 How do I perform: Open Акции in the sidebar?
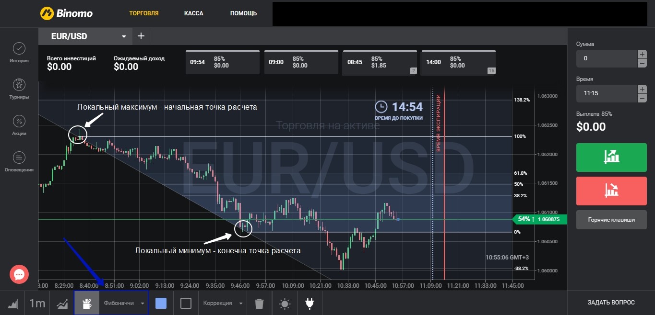pos(19,125)
